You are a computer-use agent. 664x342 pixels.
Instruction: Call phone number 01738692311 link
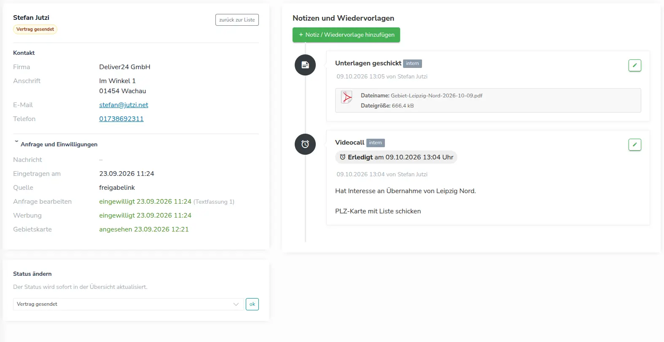(x=121, y=119)
